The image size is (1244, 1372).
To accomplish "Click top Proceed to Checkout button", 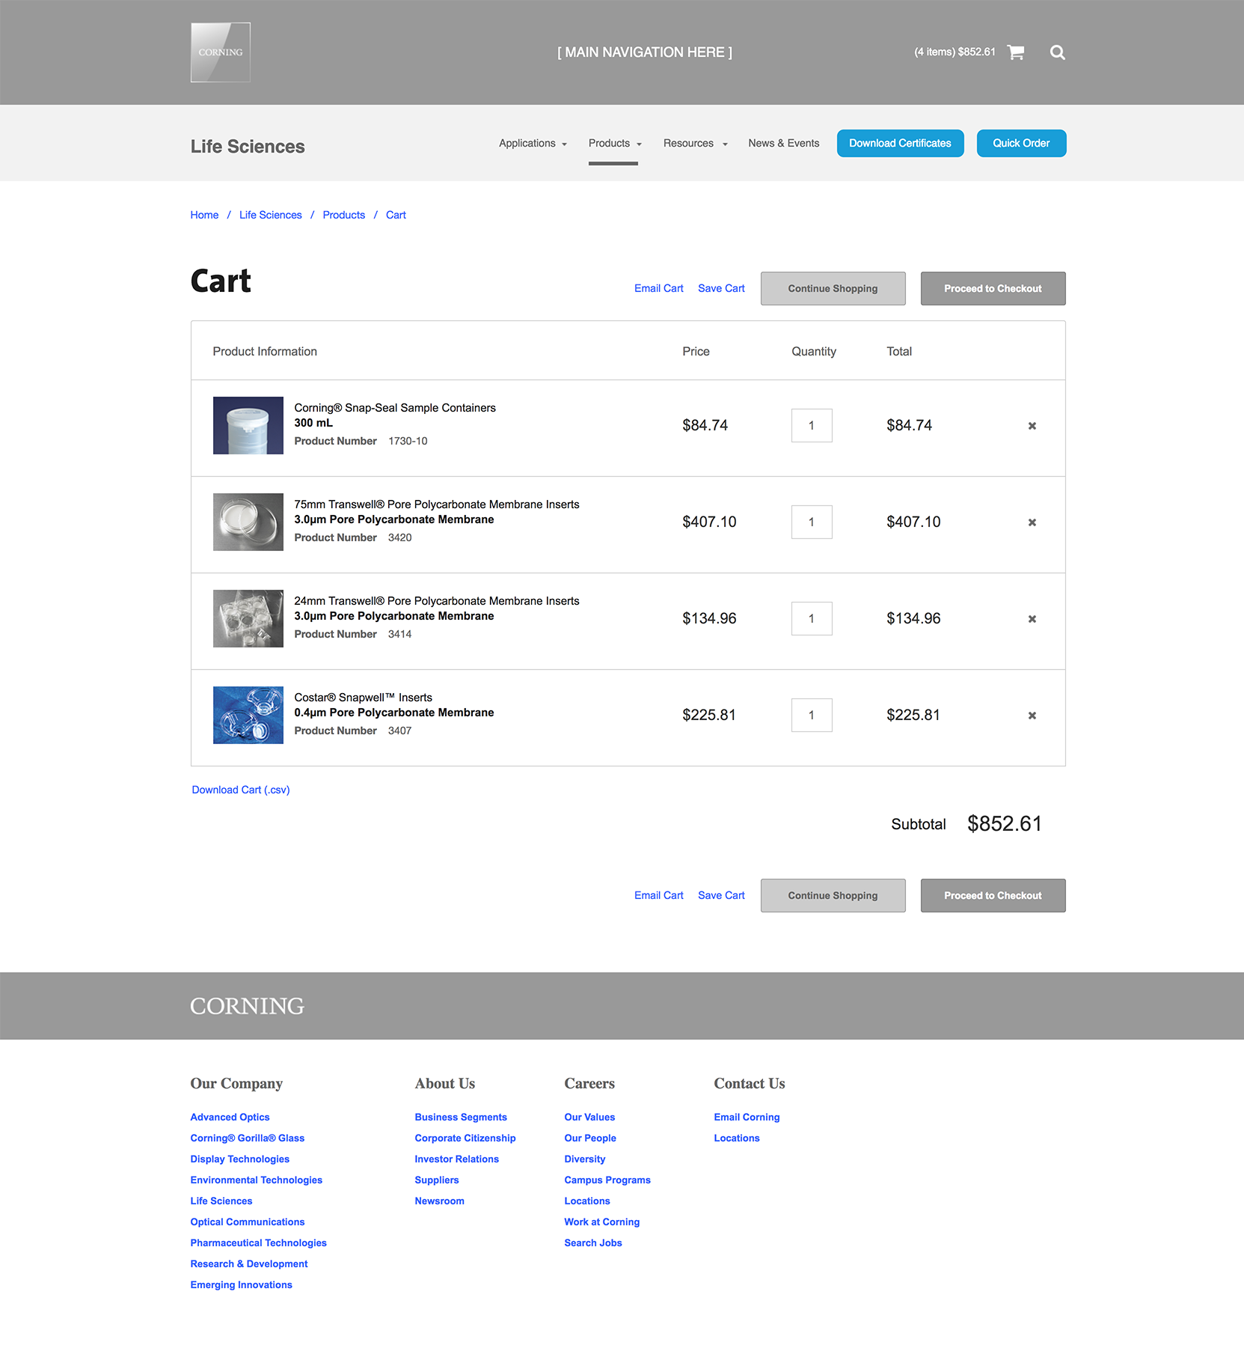I will [993, 288].
